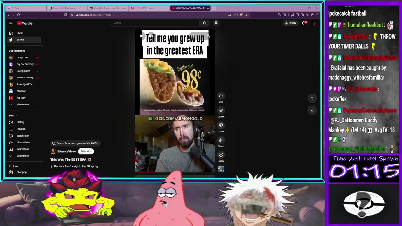This screenshot has width=402, height=226.
Task: Go to the next short with the down arrow
Action: pos(312,110)
